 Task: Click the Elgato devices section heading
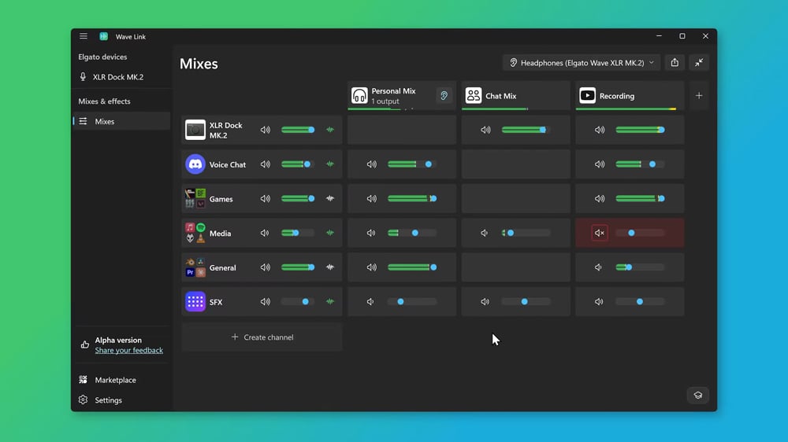(102, 57)
